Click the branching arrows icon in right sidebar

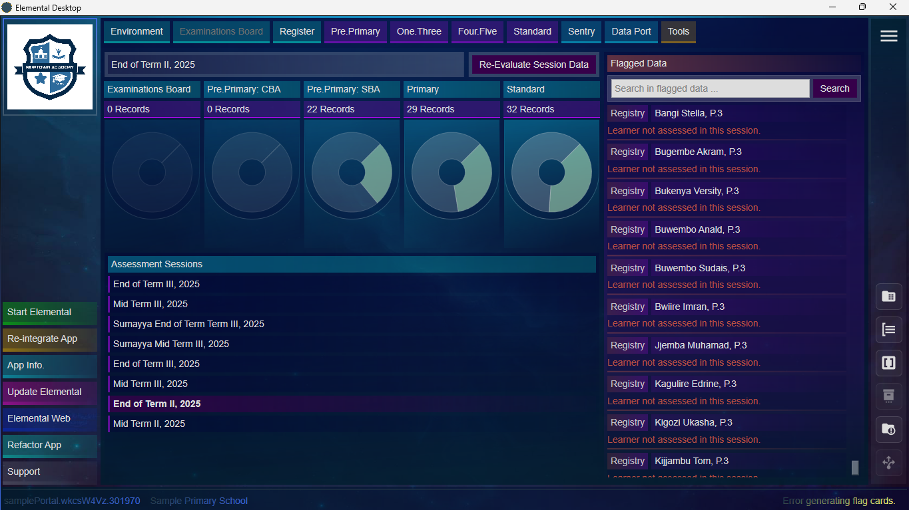click(888, 463)
